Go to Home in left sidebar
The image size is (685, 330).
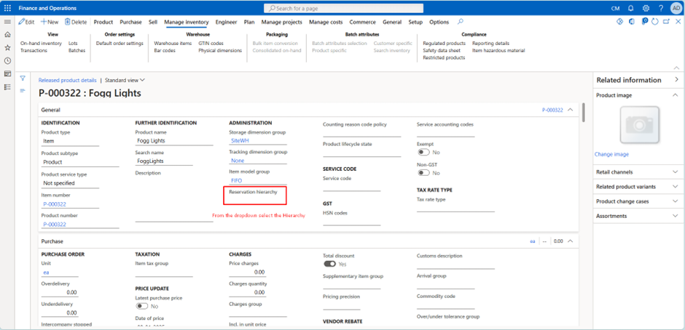[7, 34]
